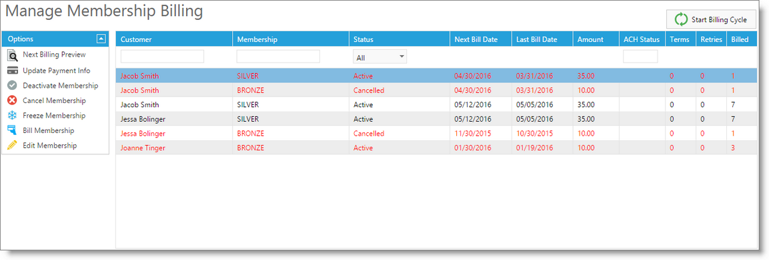Click the red Cancel Membership X icon

[x=13, y=100]
